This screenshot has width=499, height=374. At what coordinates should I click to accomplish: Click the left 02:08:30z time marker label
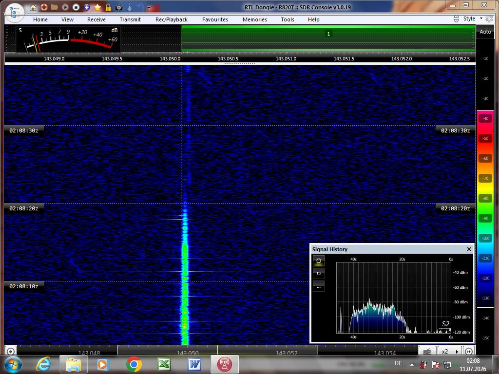(x=23, y=131)
